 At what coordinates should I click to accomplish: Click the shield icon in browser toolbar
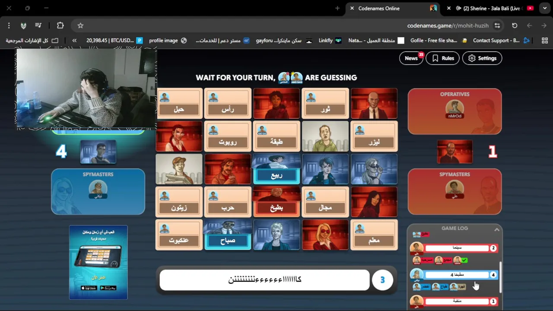[23, 25]
